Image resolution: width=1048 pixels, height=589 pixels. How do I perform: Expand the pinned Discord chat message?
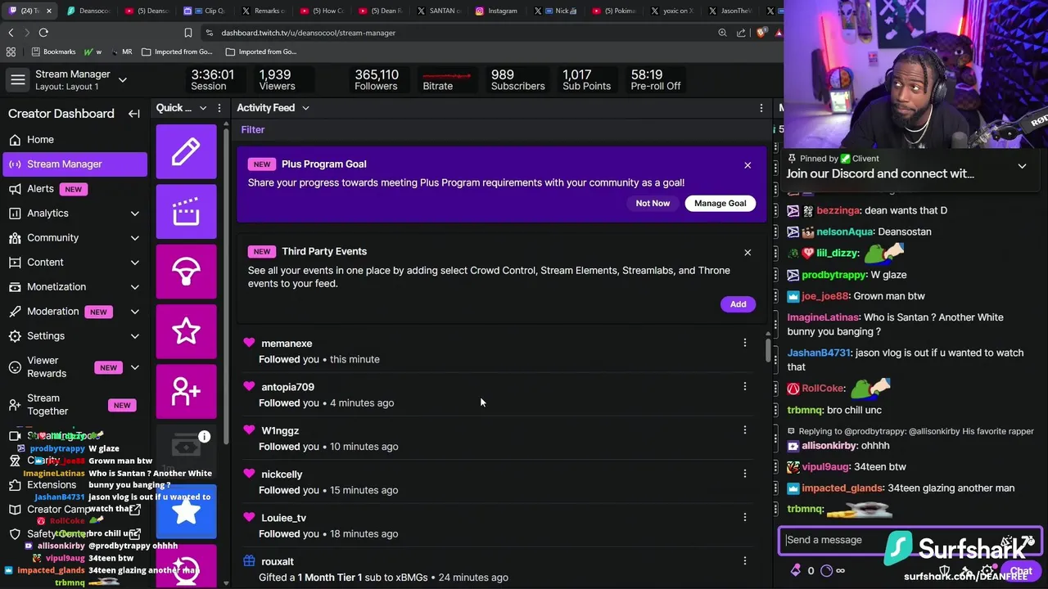click(x=1022, y=166)
